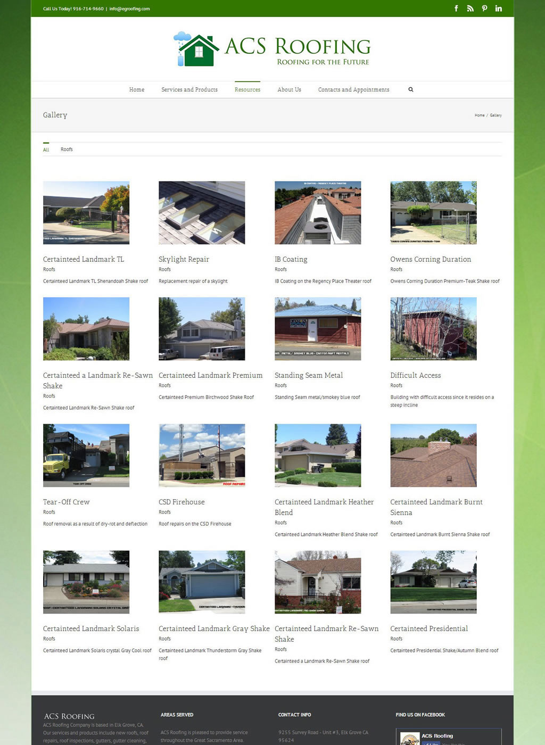
Task: Click the Standing Seam Metal title
Action: (x=309, y=375)
